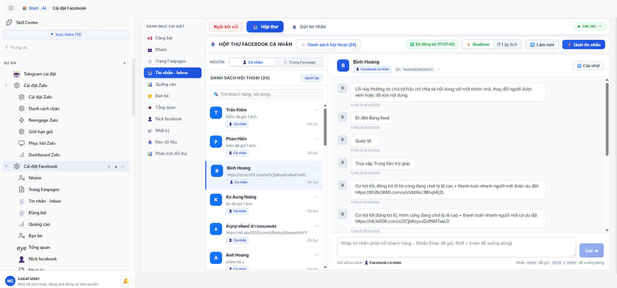The width and height of the screenshot is (617, 288).
Task: Click the plus icon next to DỰ ÁN
Action: coord(125,63)
